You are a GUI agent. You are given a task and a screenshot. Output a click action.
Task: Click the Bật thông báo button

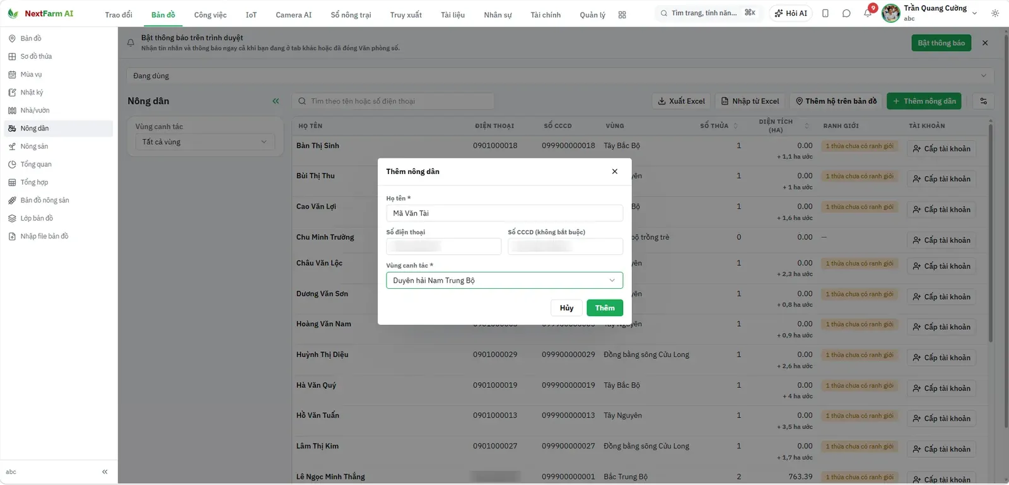[x=941, y=43]
